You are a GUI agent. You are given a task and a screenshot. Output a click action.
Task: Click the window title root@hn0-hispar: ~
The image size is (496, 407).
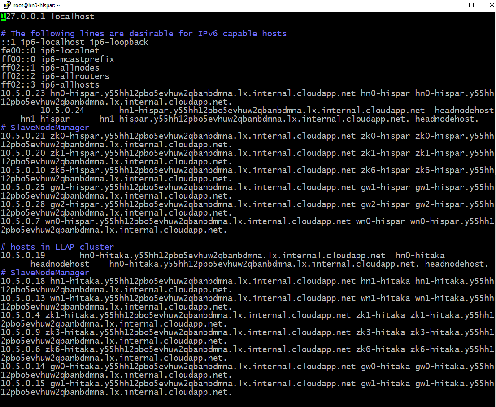37,5
